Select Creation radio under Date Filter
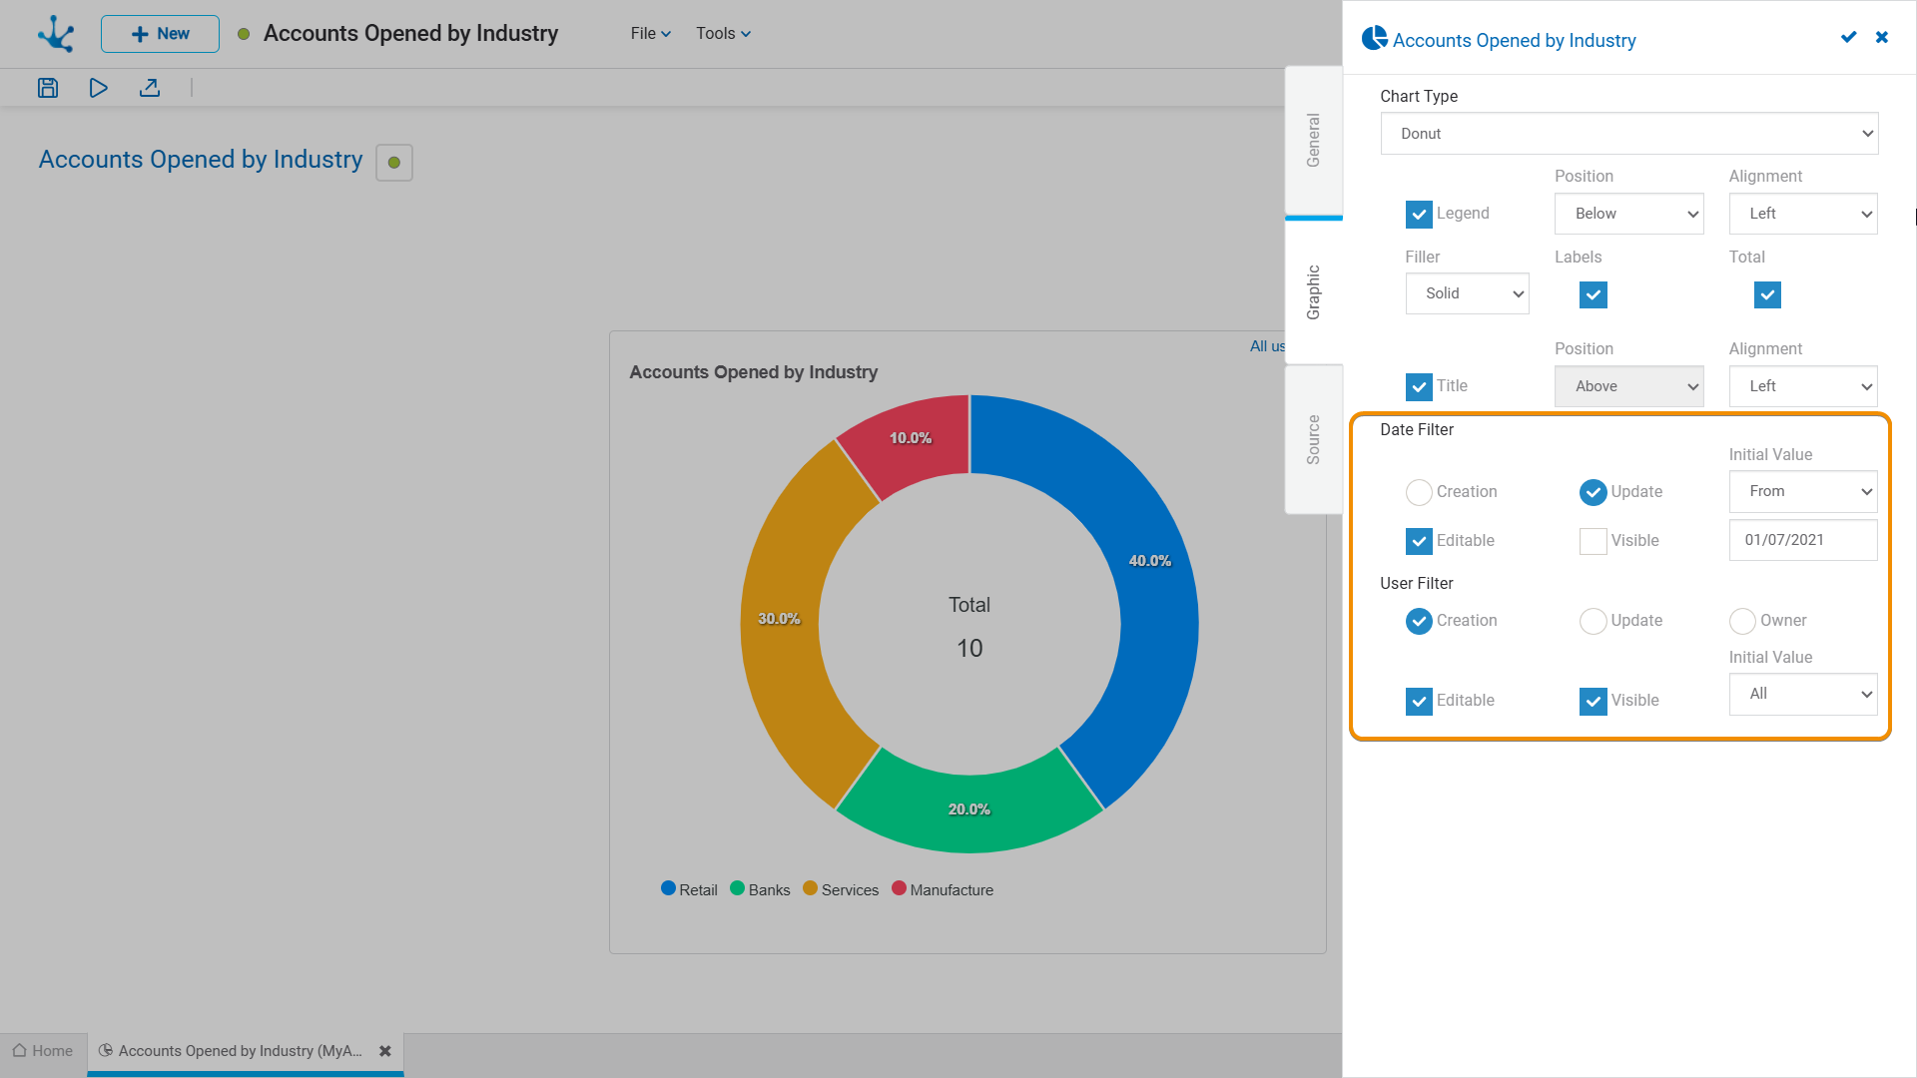This screenshot has width=1917, height=1078. tap(1419, 492)
